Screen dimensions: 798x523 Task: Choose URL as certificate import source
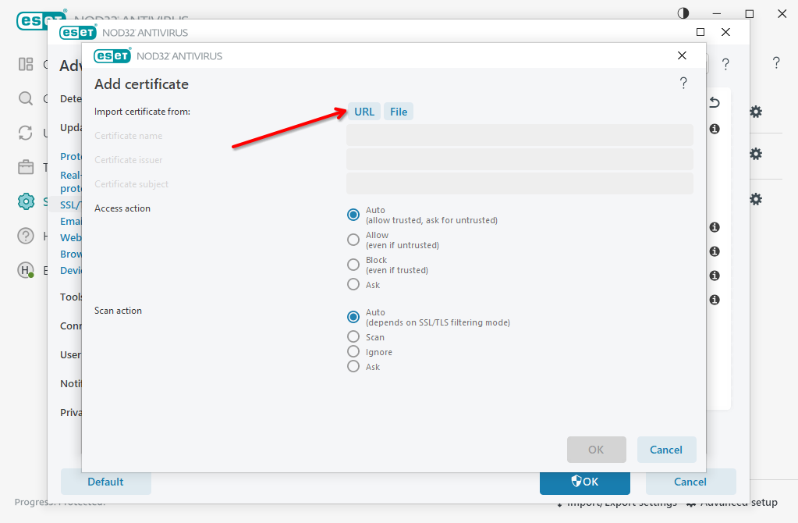[x=364, y=112]
